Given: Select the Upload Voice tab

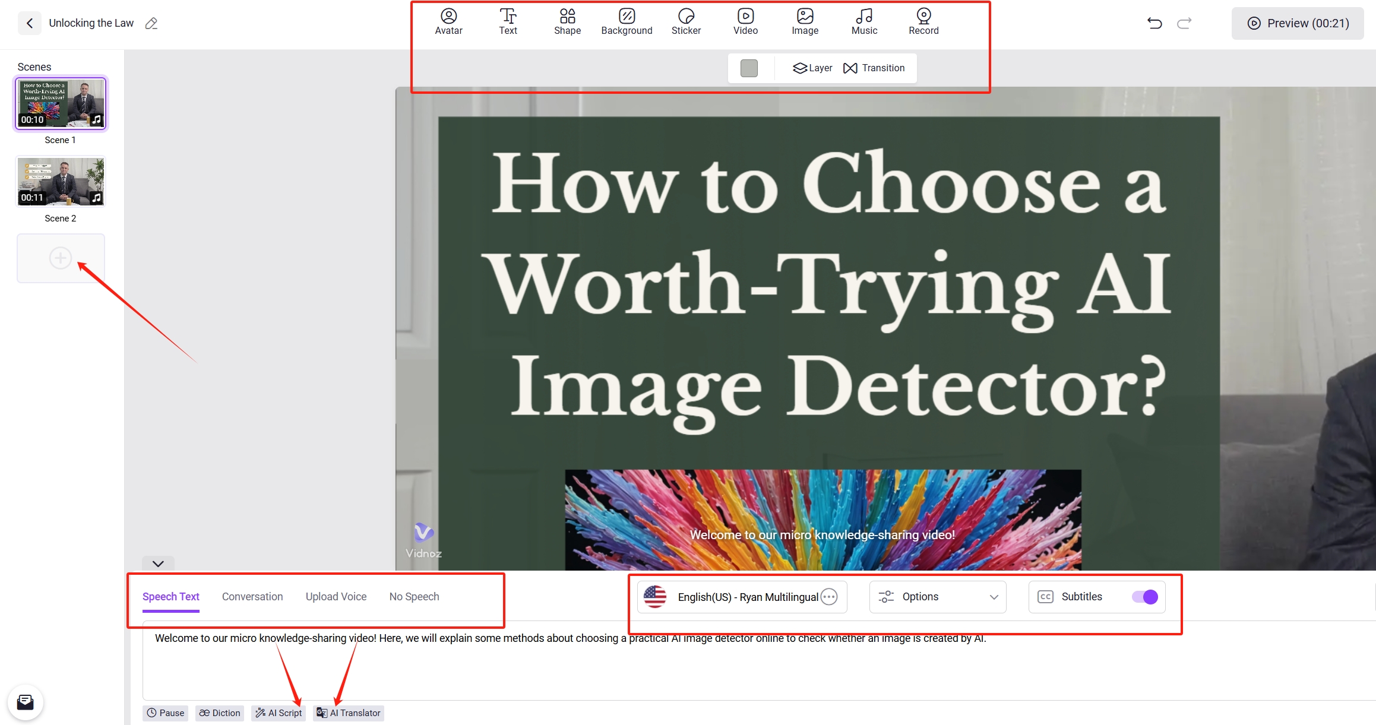Looking at the screenshot, I should click(x=335, y=596).
